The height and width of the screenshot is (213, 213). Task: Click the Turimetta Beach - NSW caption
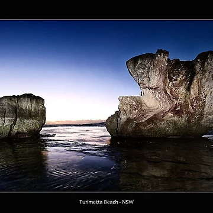click(106, 202)
